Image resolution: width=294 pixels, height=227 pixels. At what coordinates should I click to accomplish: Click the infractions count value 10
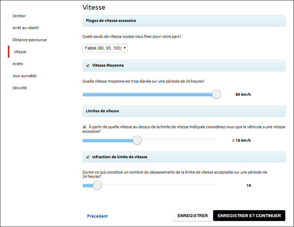coord(249,185)
